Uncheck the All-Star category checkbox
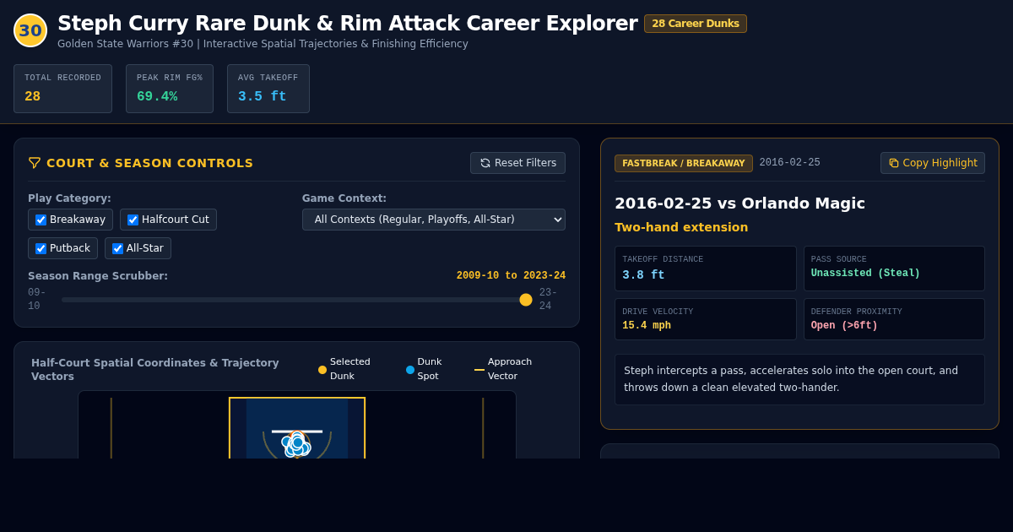The image size is (1013, 532). pyautogui.click(x=117, y=248)
